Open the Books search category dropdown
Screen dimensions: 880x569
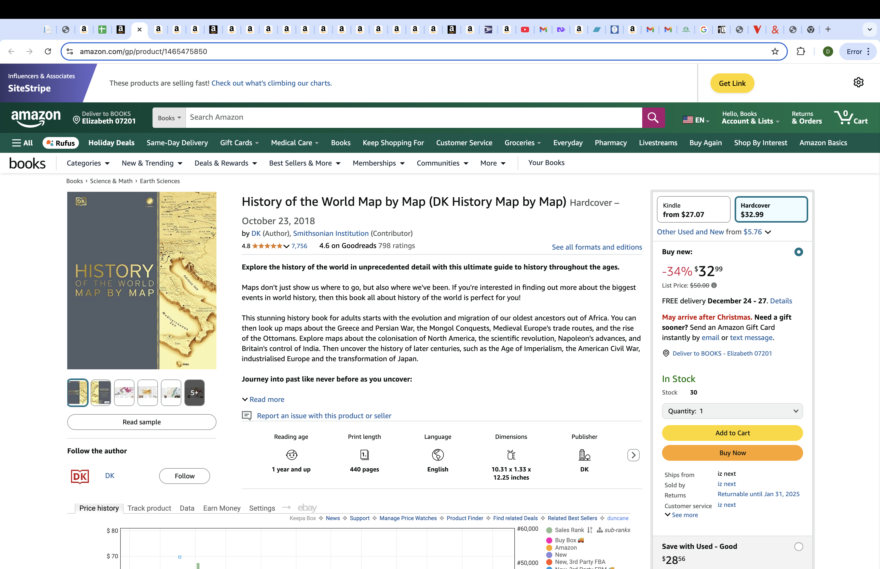point(169,118)
